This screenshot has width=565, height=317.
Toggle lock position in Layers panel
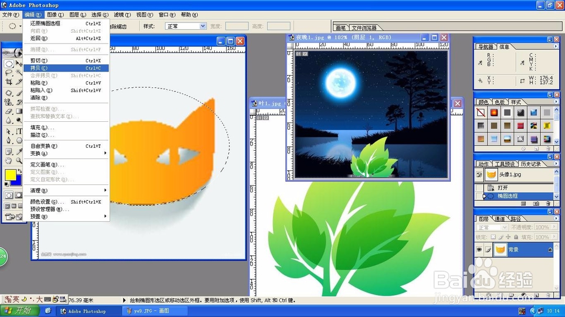click(x=508, y=237)
